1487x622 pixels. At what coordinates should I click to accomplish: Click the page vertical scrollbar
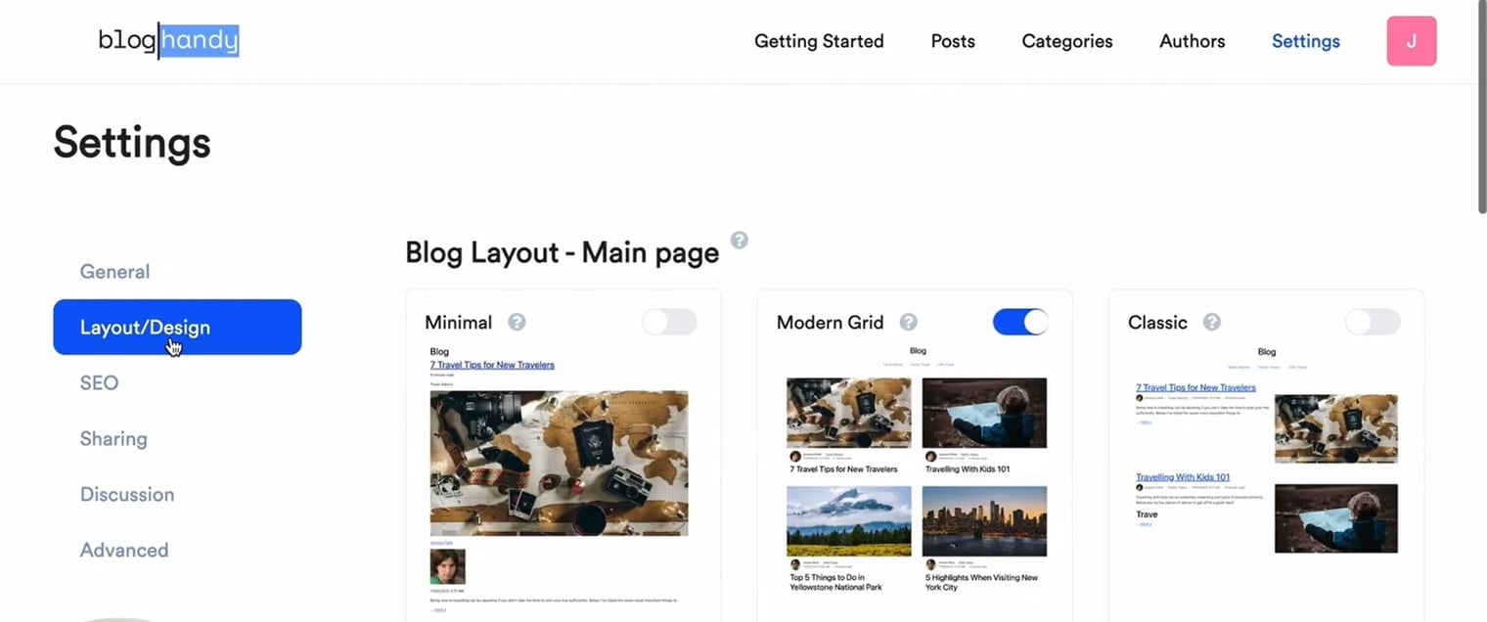[x=1481, y=108]
